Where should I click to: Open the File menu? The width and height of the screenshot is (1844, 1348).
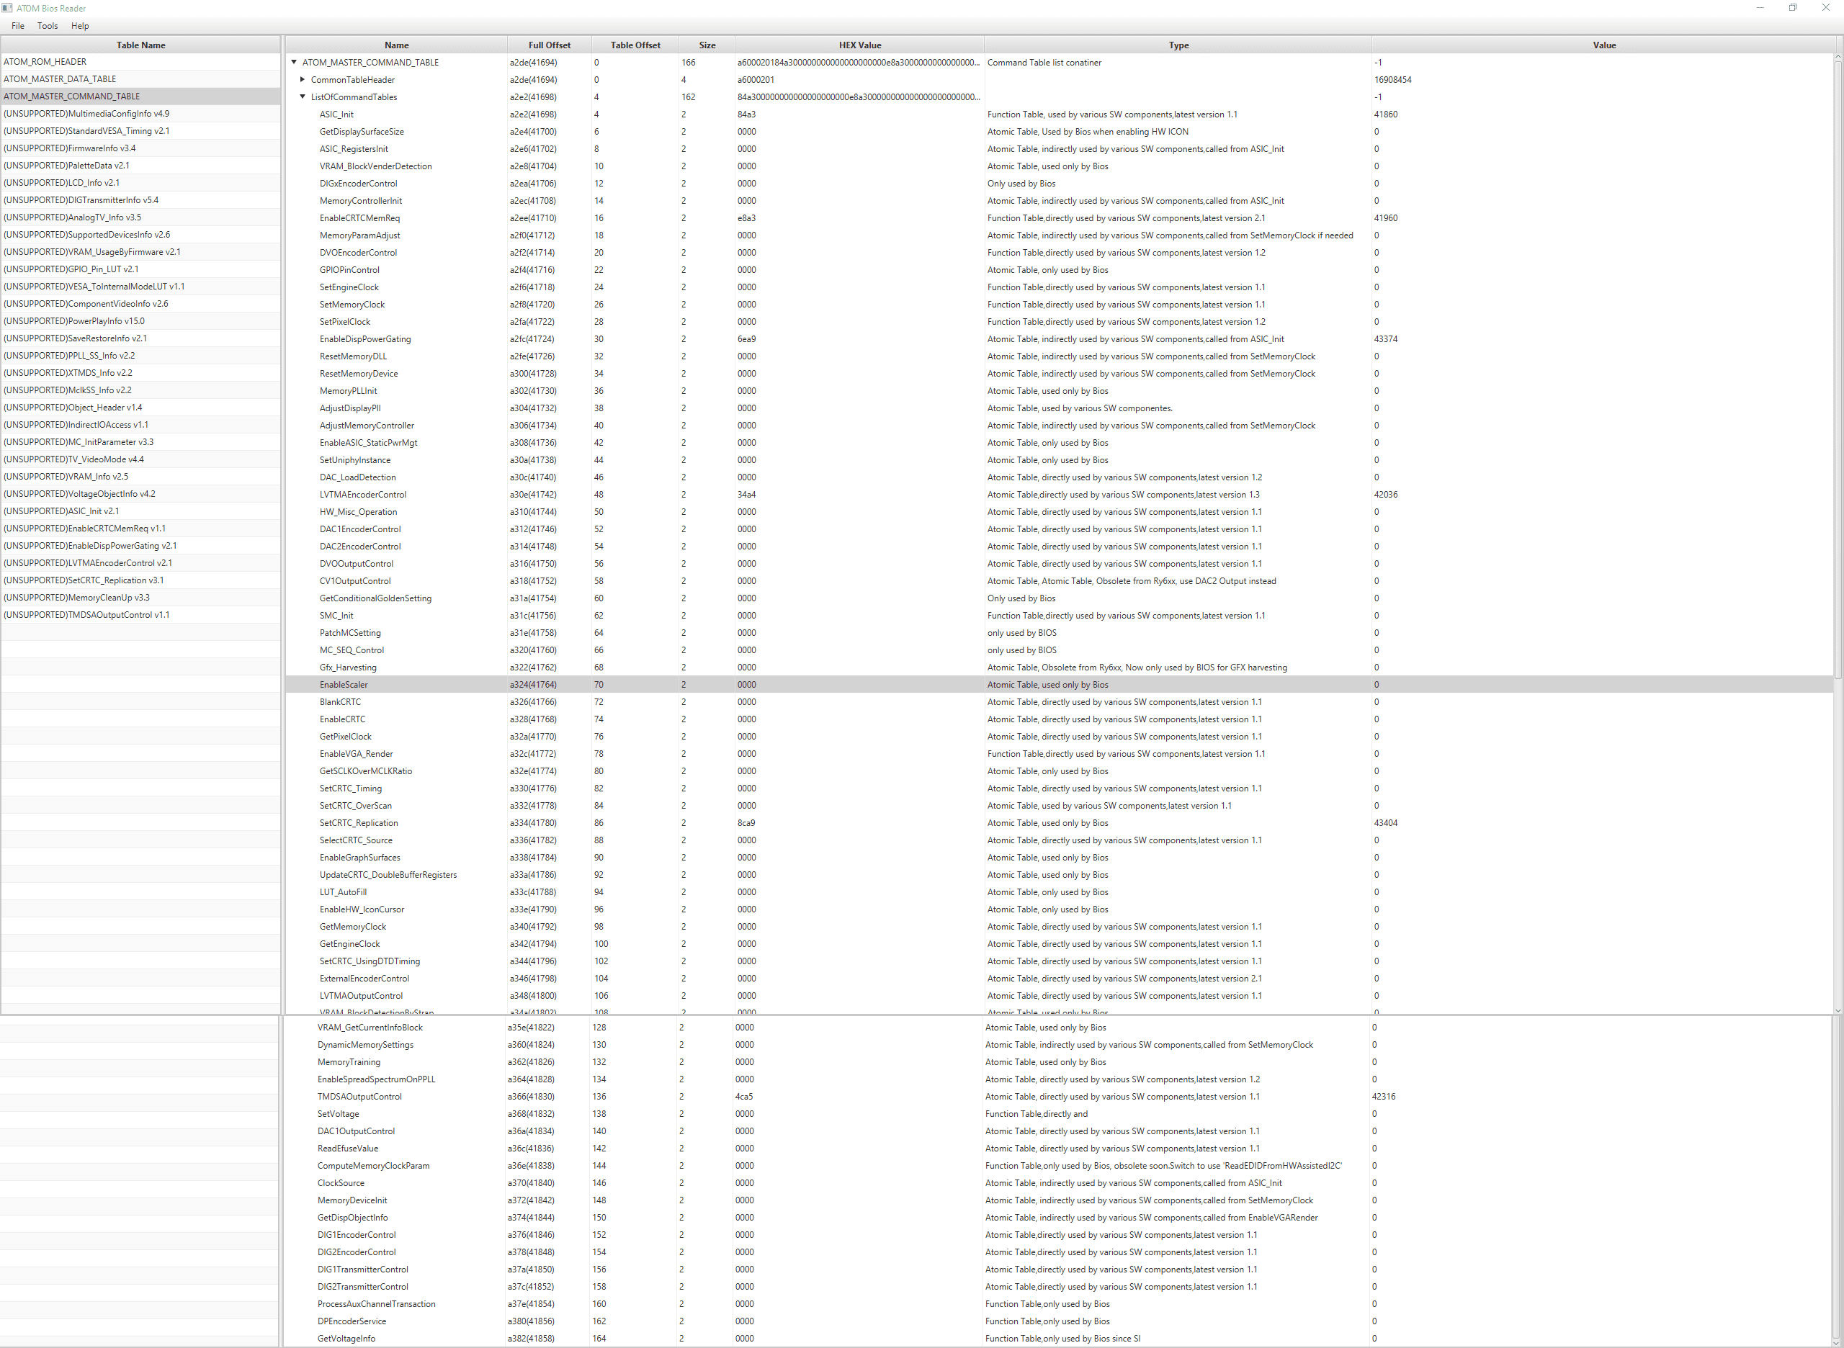click(18, 25)
